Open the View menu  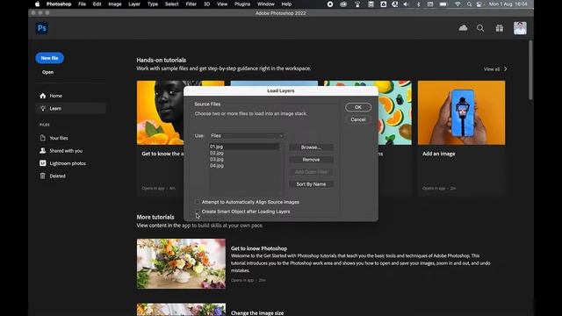pos(222,4)
